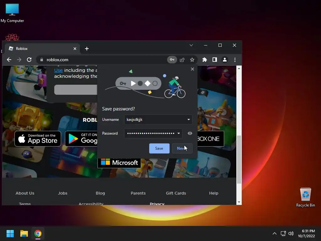Click the page scrollbar up arrow
Viewport: 321px width, 241px height.
239,68
